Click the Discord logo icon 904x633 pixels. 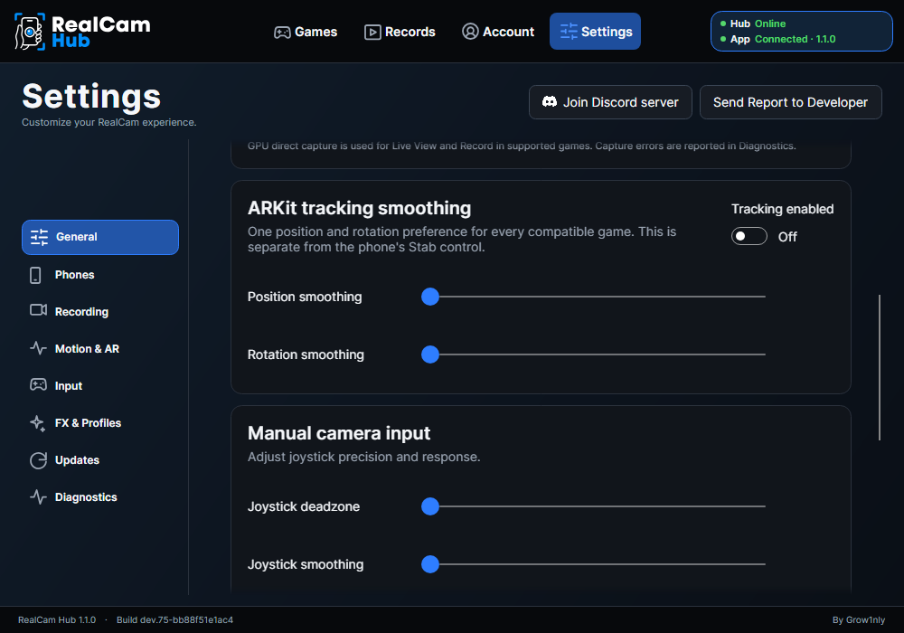[550, 101]
